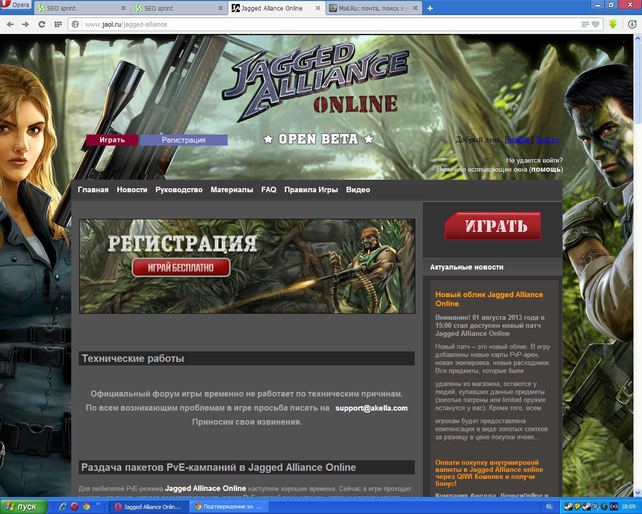Click the yellow tray icon beside Steam

[x=577, y=507]
